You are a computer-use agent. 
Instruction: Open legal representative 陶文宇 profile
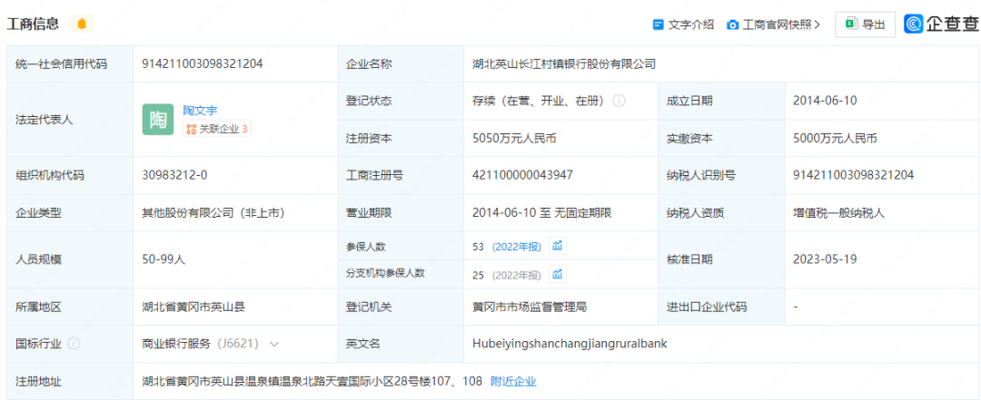point(200,111)
